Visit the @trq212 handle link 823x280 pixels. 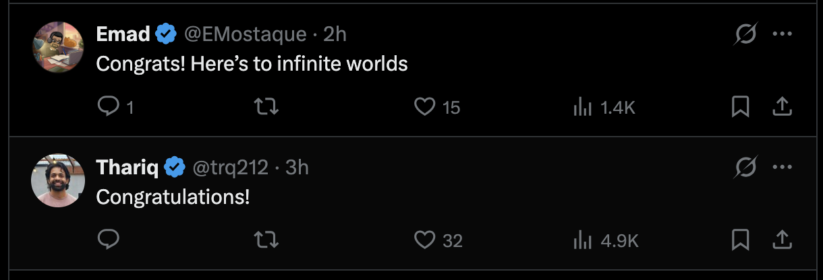pos(231,167)
